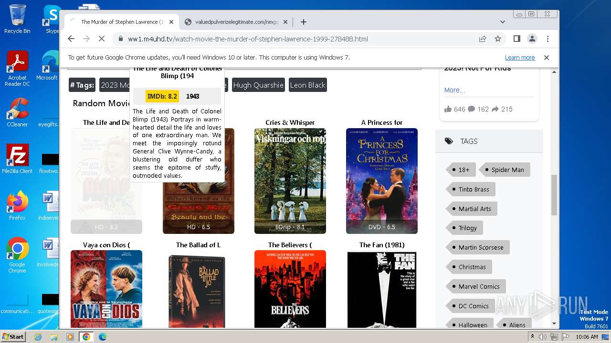Stop loading the page with the X button

point(101,39)
